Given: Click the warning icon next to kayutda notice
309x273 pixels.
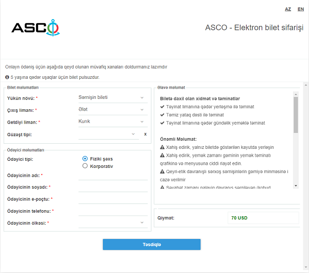Looking at the screenshot, I should point(162,147).
